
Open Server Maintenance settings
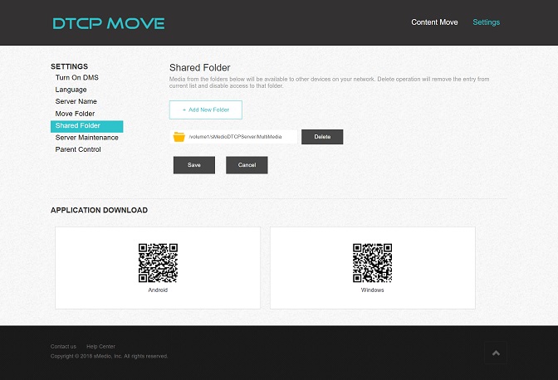click(86, 138)
